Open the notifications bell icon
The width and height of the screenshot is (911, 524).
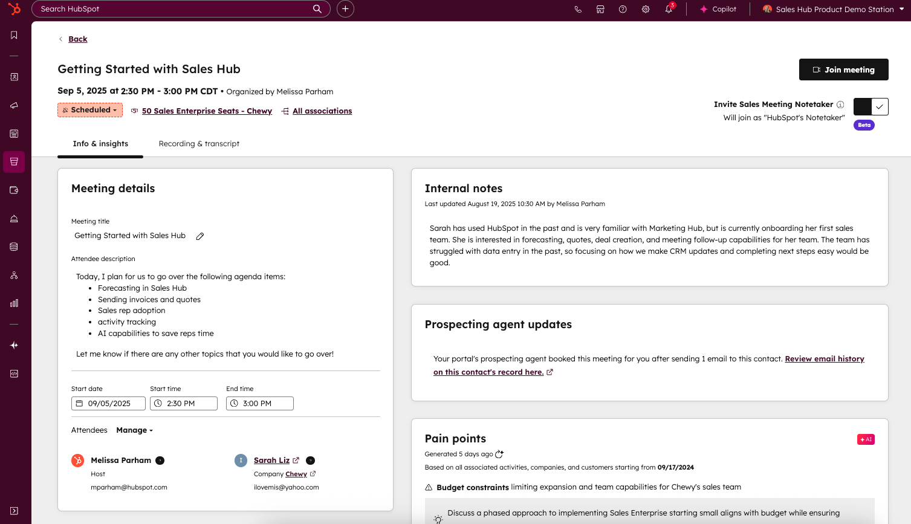669,9
